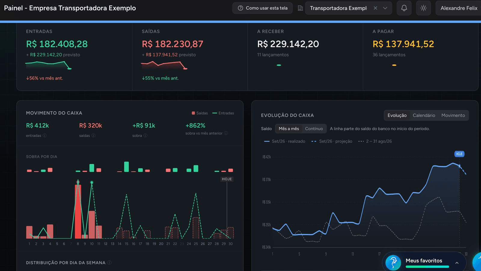Click the tall red bar on day 8
The image size is (481, 271).
[x=78, y=212]
